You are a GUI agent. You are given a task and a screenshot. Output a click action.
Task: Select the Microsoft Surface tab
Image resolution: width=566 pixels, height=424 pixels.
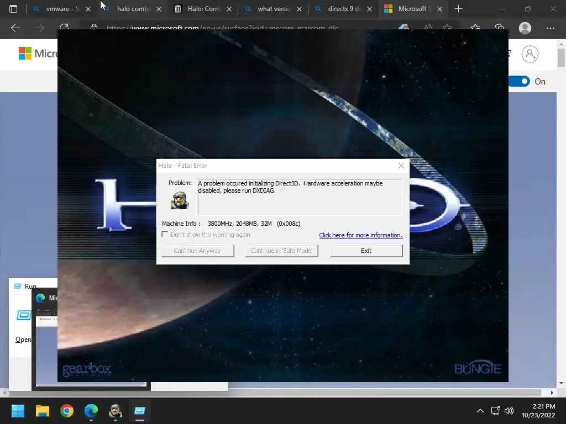[x=413, y=9]
